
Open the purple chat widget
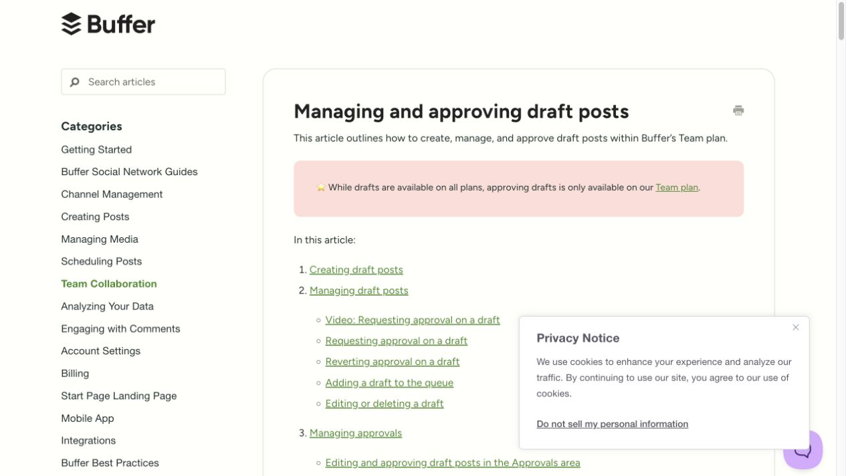tap(803, 449)
